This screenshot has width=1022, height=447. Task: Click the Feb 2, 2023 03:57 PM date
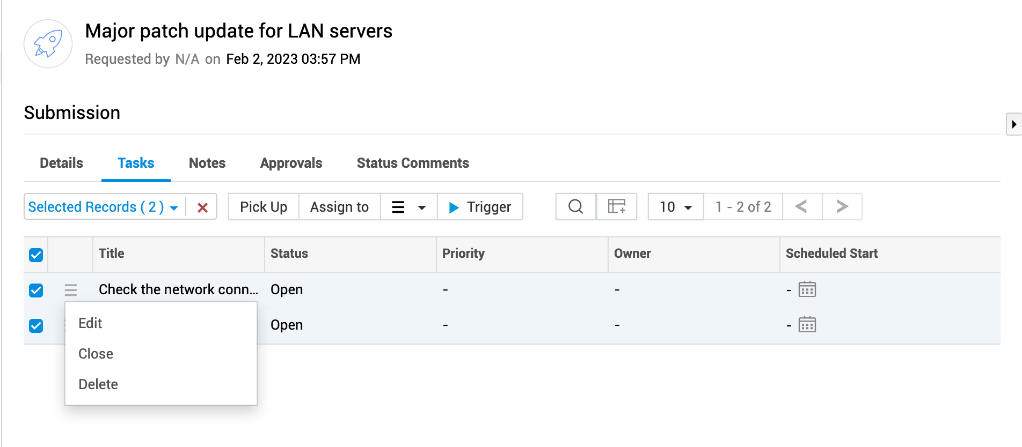(x=293, y=59)
